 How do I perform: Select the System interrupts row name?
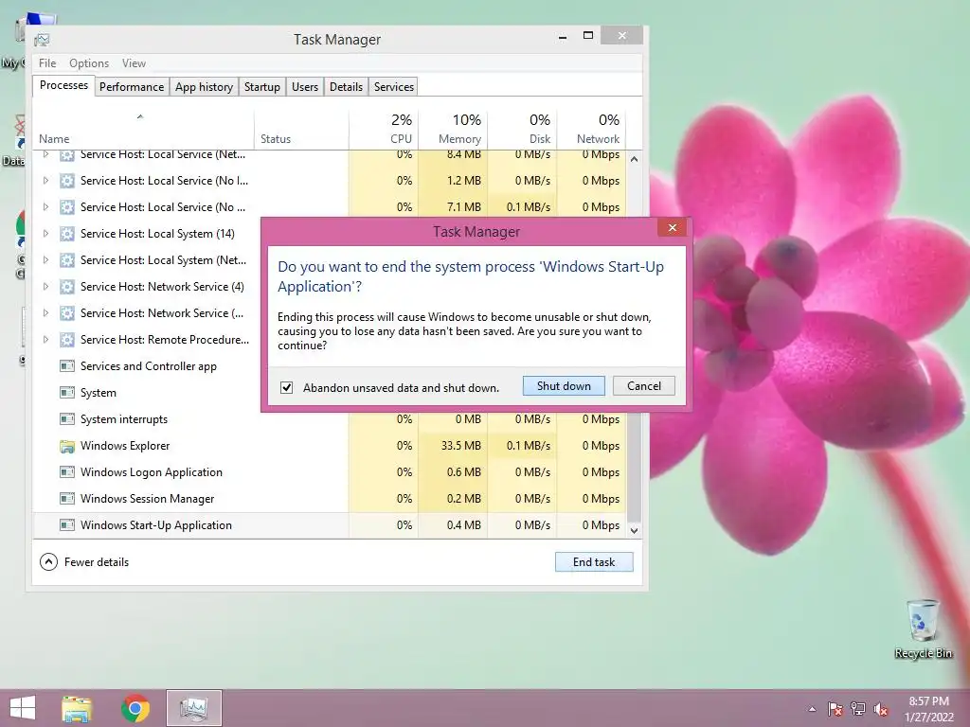(x=124, y=419)
